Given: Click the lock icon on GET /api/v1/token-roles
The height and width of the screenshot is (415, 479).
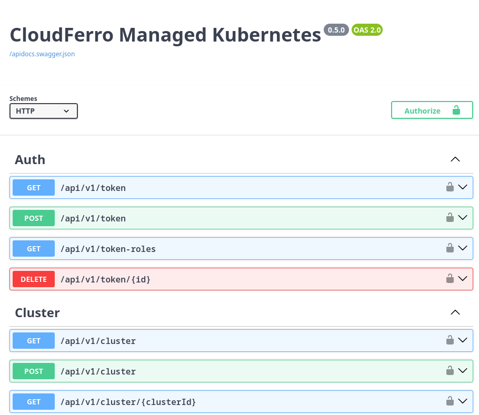Looking at the screenshot, I should click(450, 248).
